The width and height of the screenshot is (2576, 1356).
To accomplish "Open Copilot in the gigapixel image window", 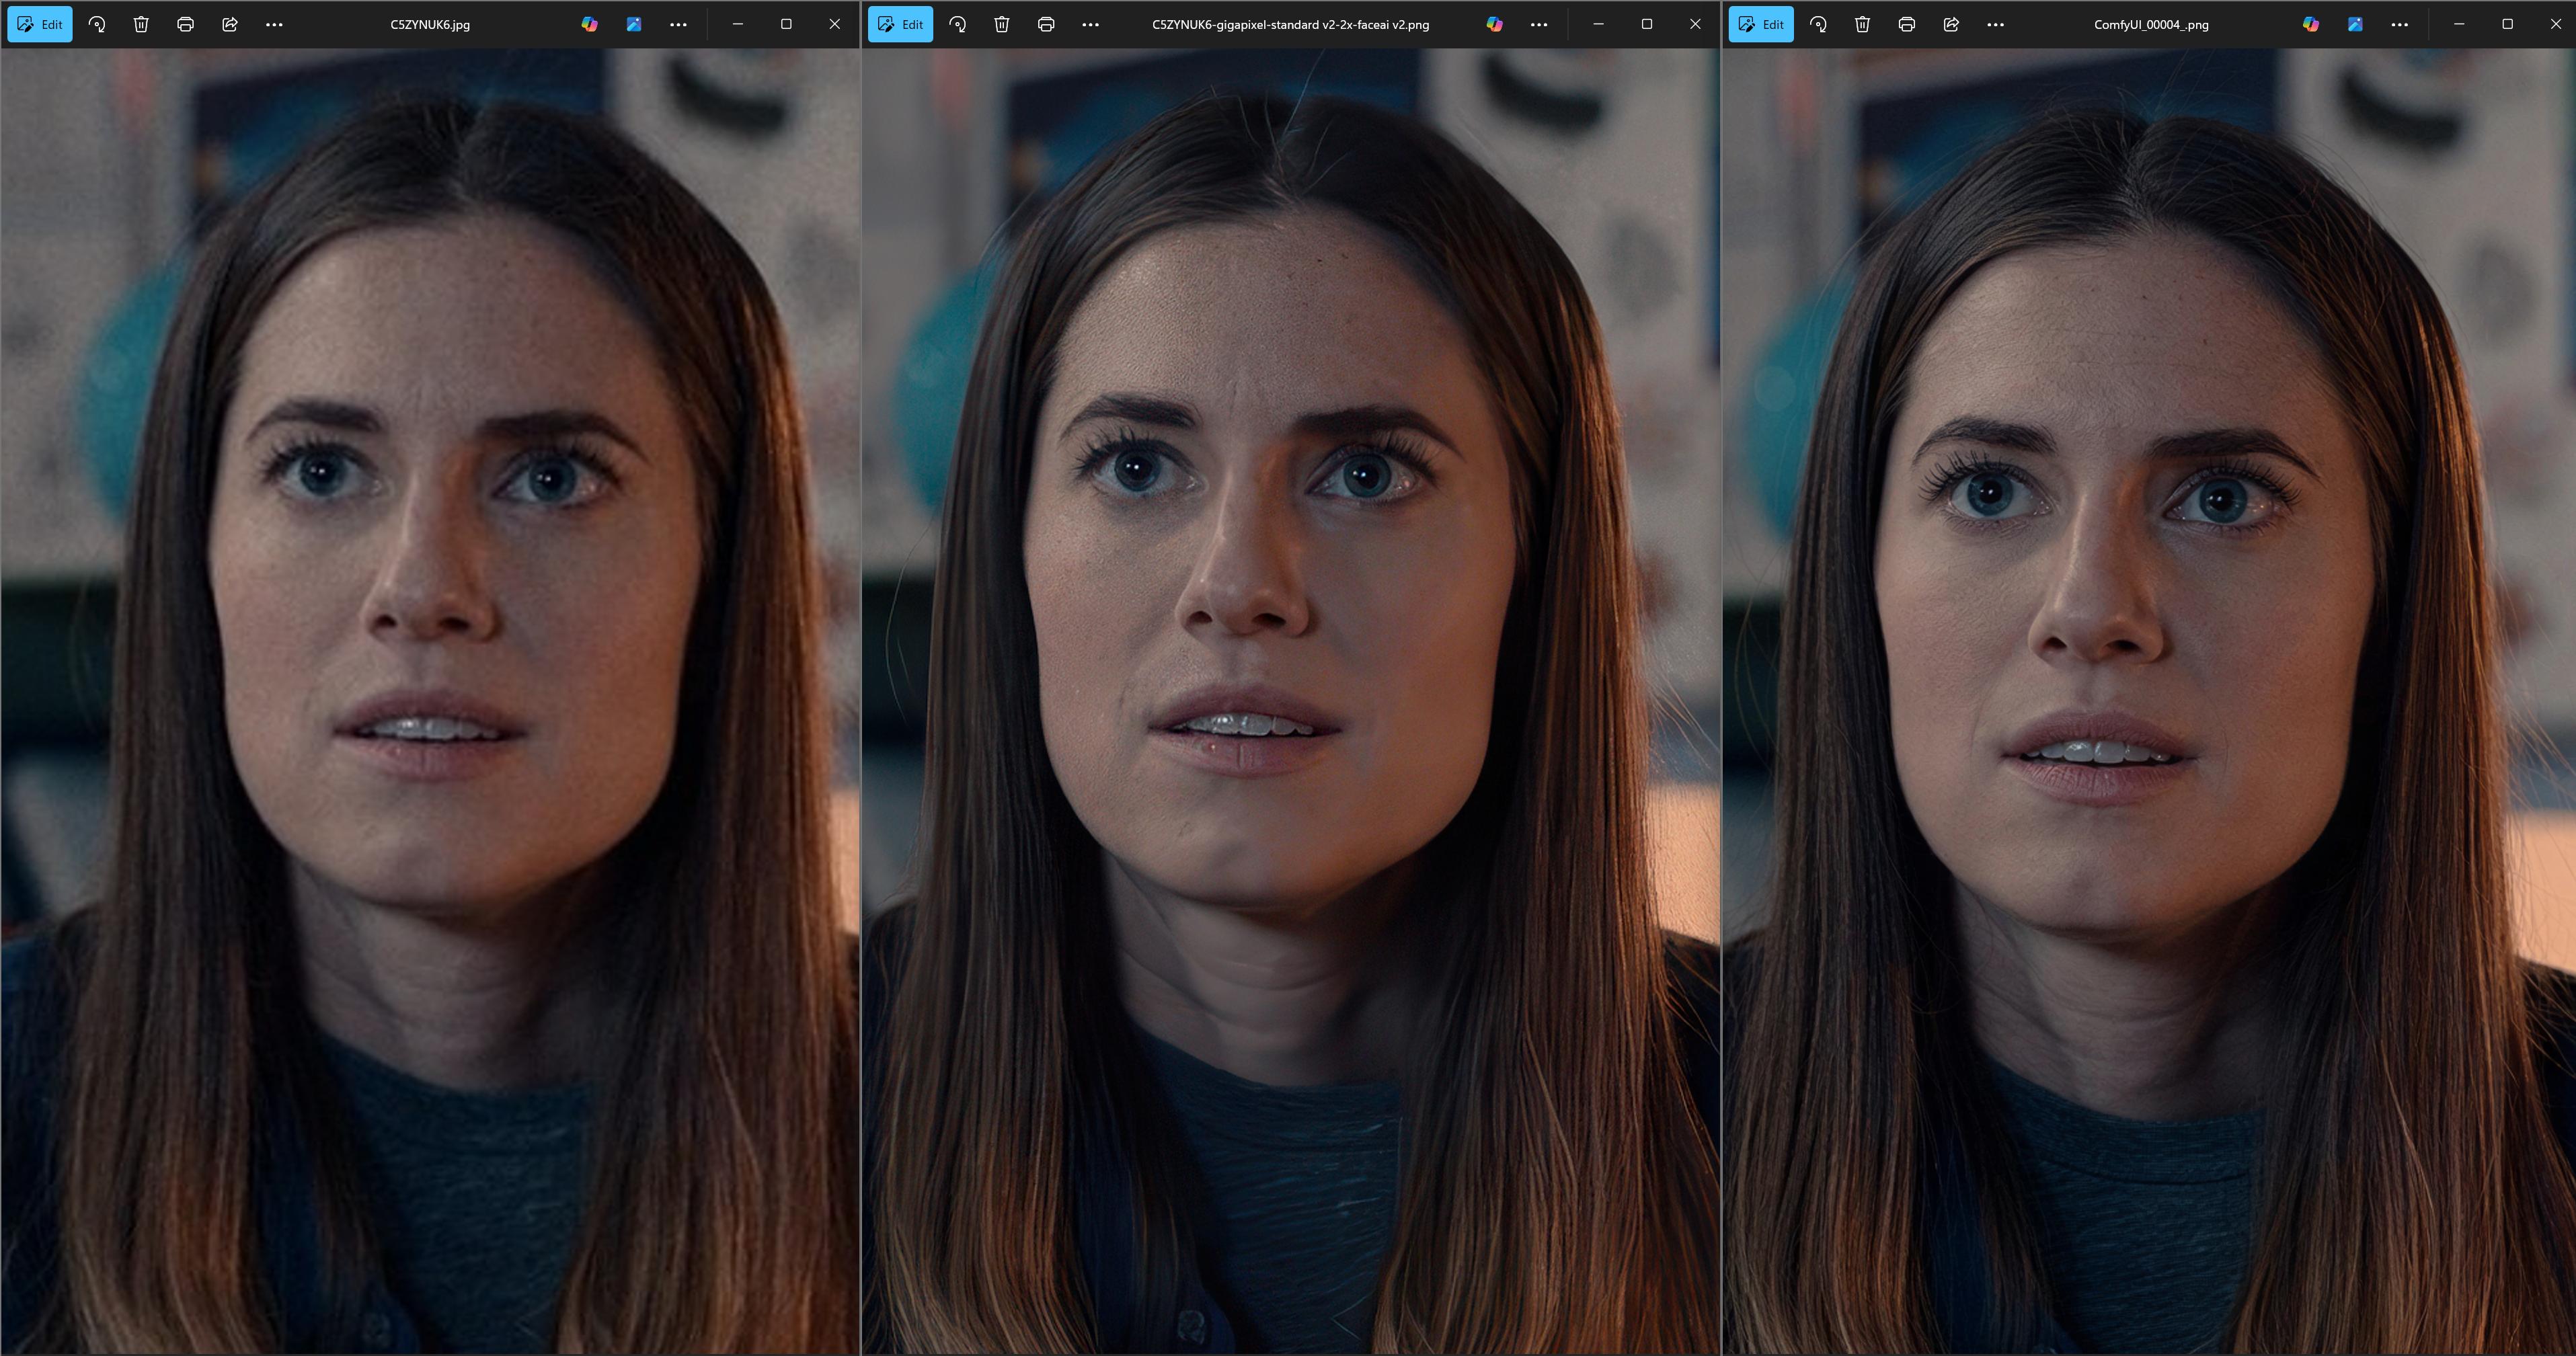I will click(1495, 24).
